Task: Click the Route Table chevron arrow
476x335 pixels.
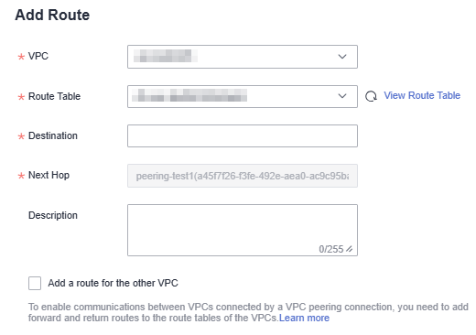Action: click(x=342, y=96)
